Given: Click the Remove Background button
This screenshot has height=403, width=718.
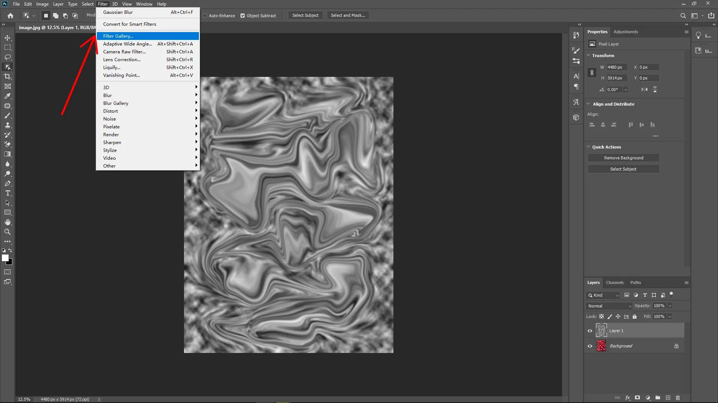Looking at the screenshot, I should coord(623,157).
